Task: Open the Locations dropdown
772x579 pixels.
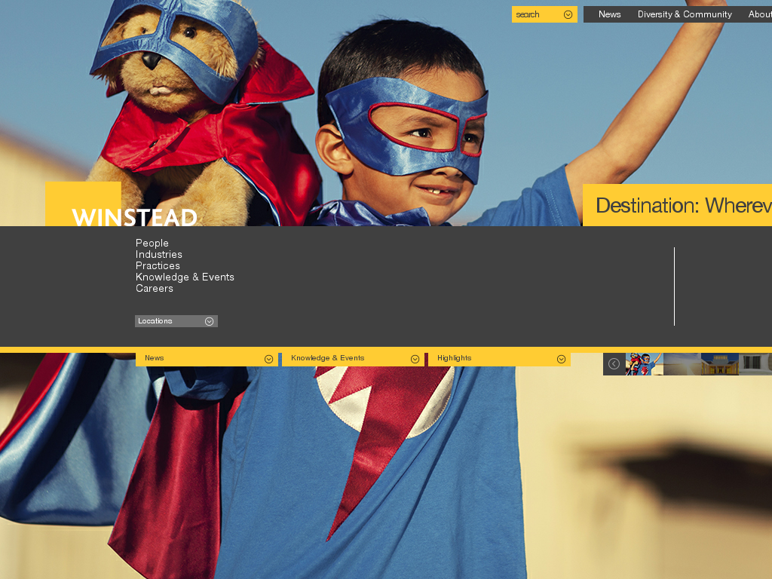Action: [x=176, y=321]
